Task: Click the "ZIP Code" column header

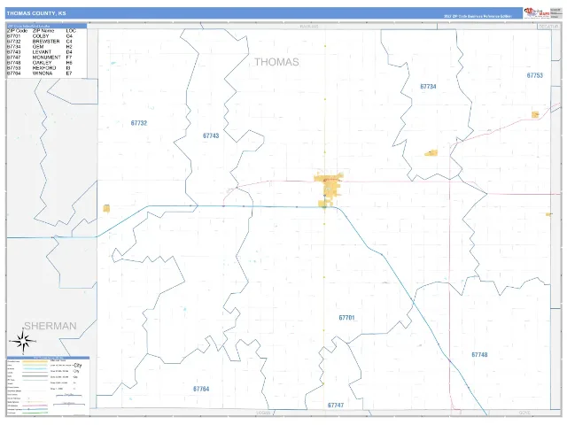Action: coord(17,31)
